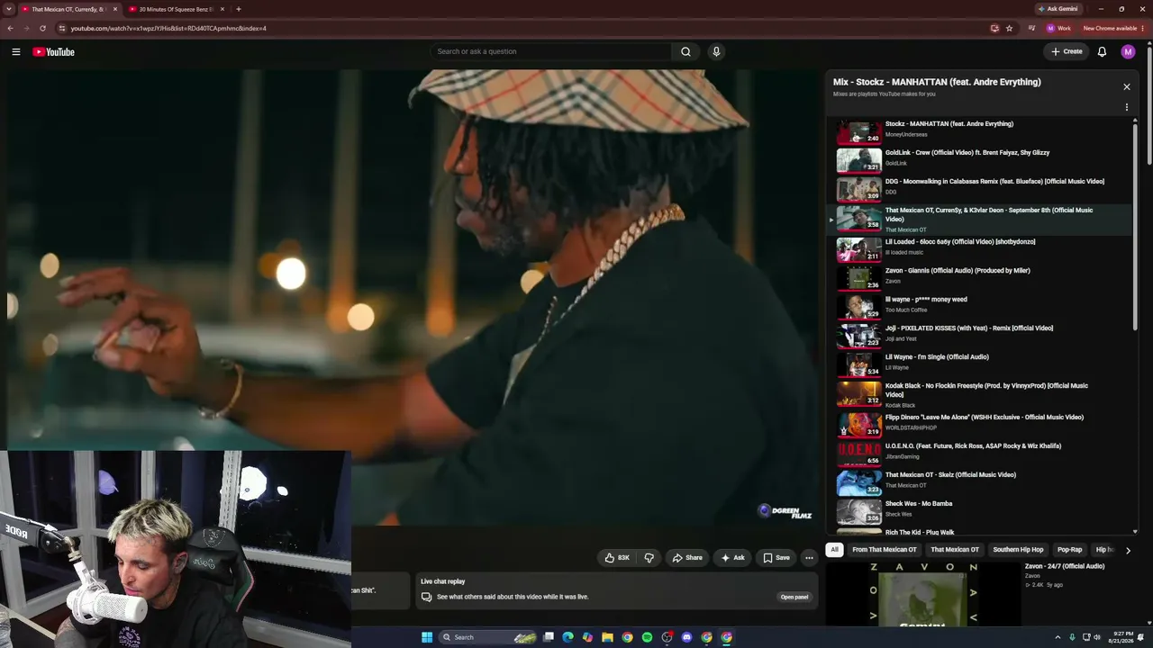
Task: Play DDG Moonwalking in Calabasas Remix
Action: click(x=980, y=188)
